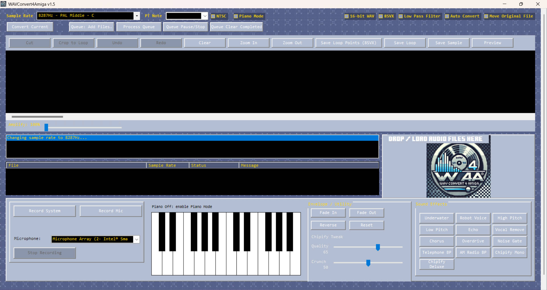Image resolution: width=547 pixels, height=290 pixels.
Task: Open the Microphone device dropdown
Action: 136,239
